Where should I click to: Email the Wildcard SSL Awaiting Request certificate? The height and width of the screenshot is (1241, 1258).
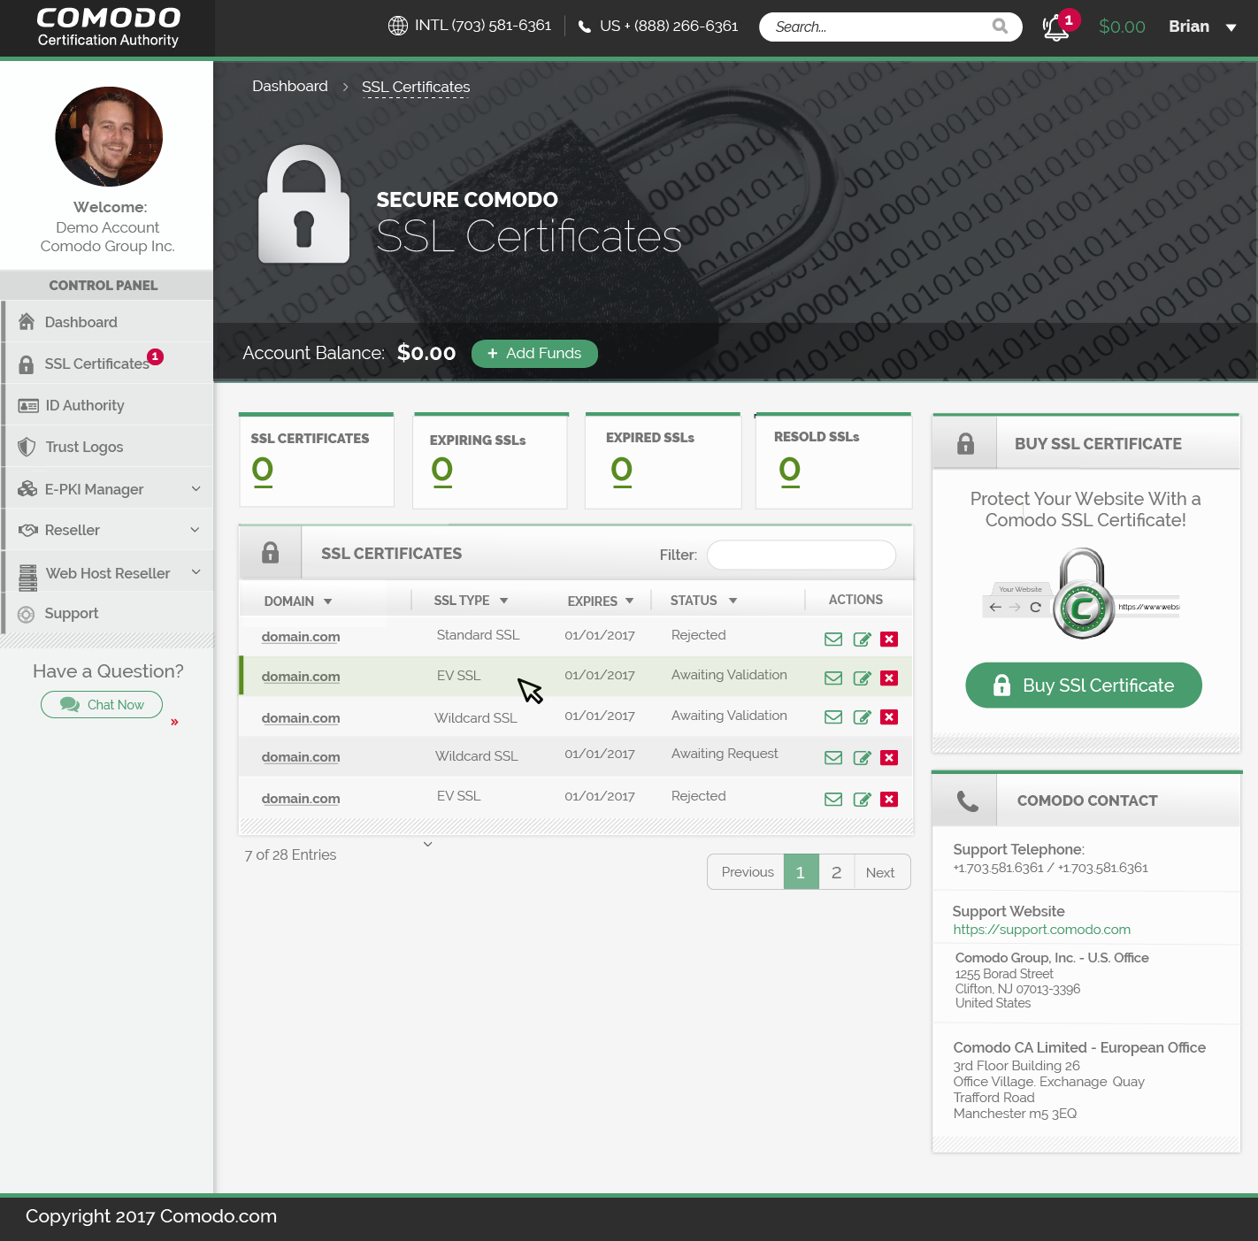tap(833, 758)
